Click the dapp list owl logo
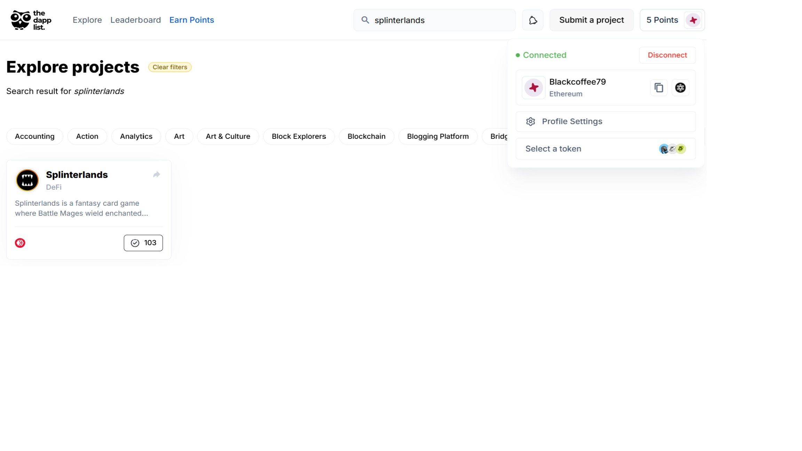The width and height of the screenshot is (802, 451). click(31, 20)
